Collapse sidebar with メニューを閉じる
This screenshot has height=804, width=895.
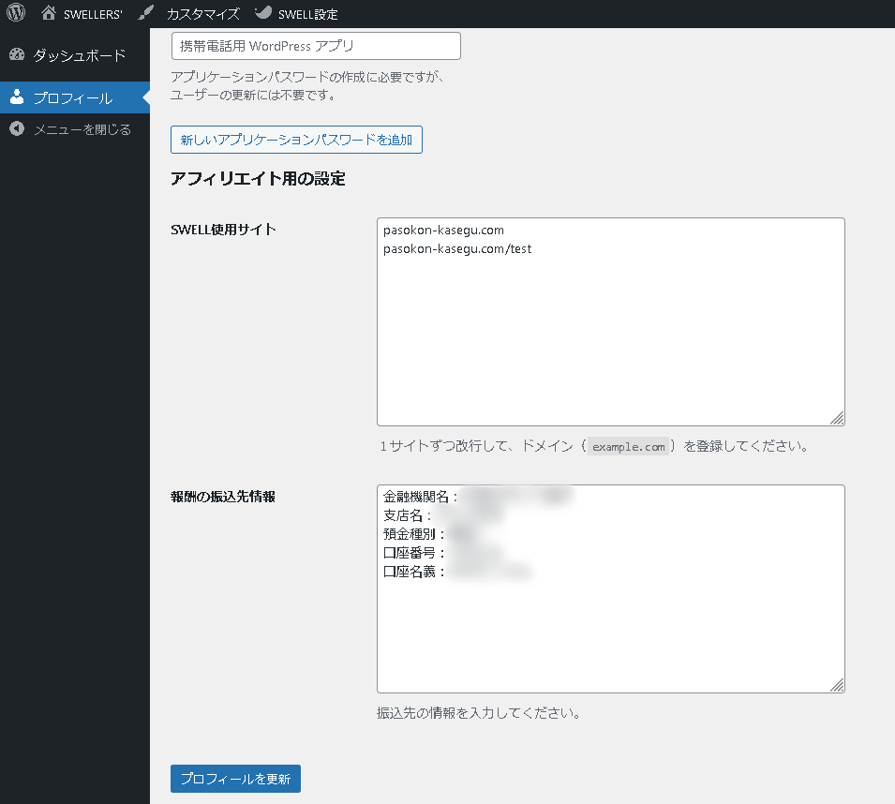pyautogui.click(x=75, y=129)
